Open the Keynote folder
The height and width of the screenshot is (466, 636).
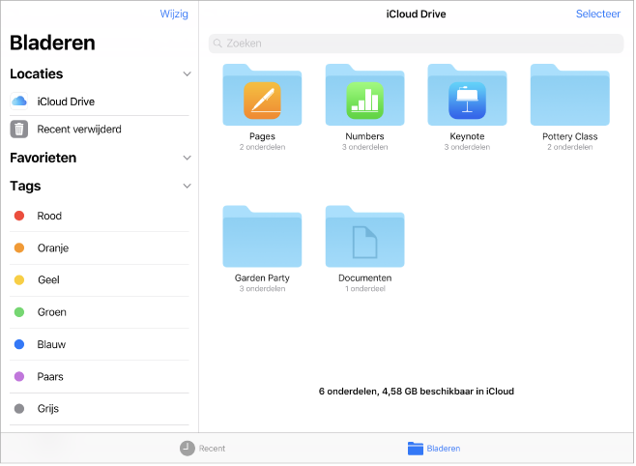467,95
